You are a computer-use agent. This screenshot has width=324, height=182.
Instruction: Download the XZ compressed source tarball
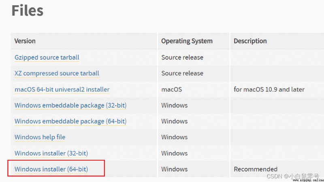pyautogui.click(x=57, y=73)
